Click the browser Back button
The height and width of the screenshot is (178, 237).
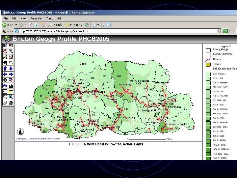[8, 25]
